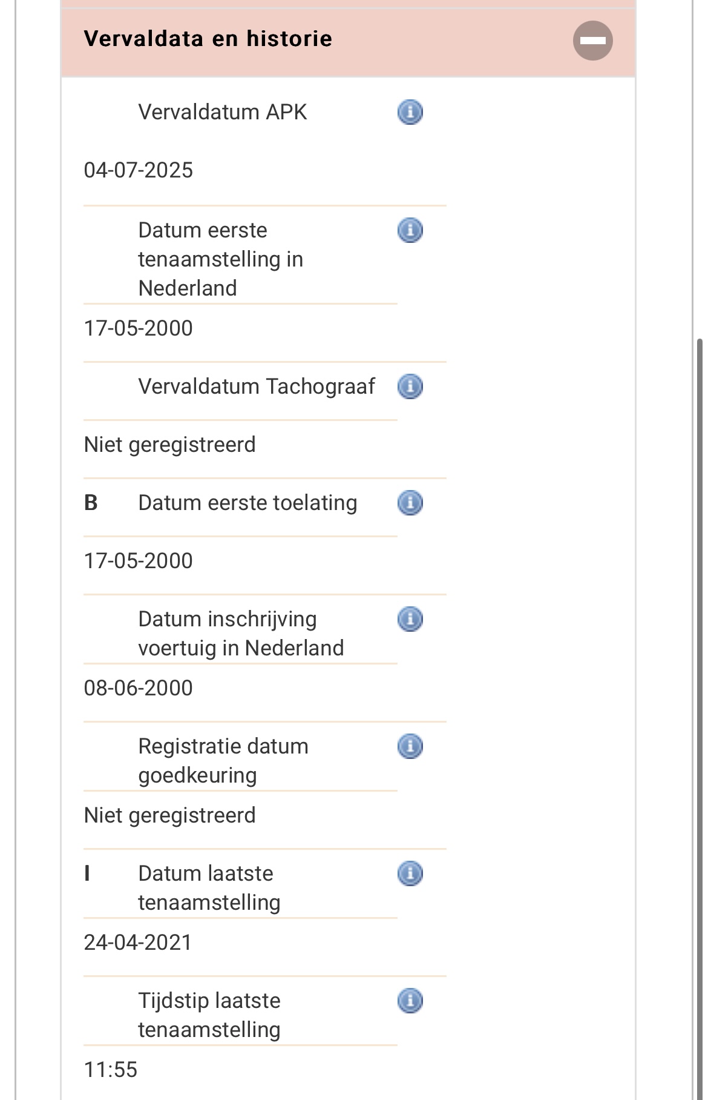The image size is (708, 1100).
Task: Open info icon for Vervaldatum APK
Action: tap(410, 113)
